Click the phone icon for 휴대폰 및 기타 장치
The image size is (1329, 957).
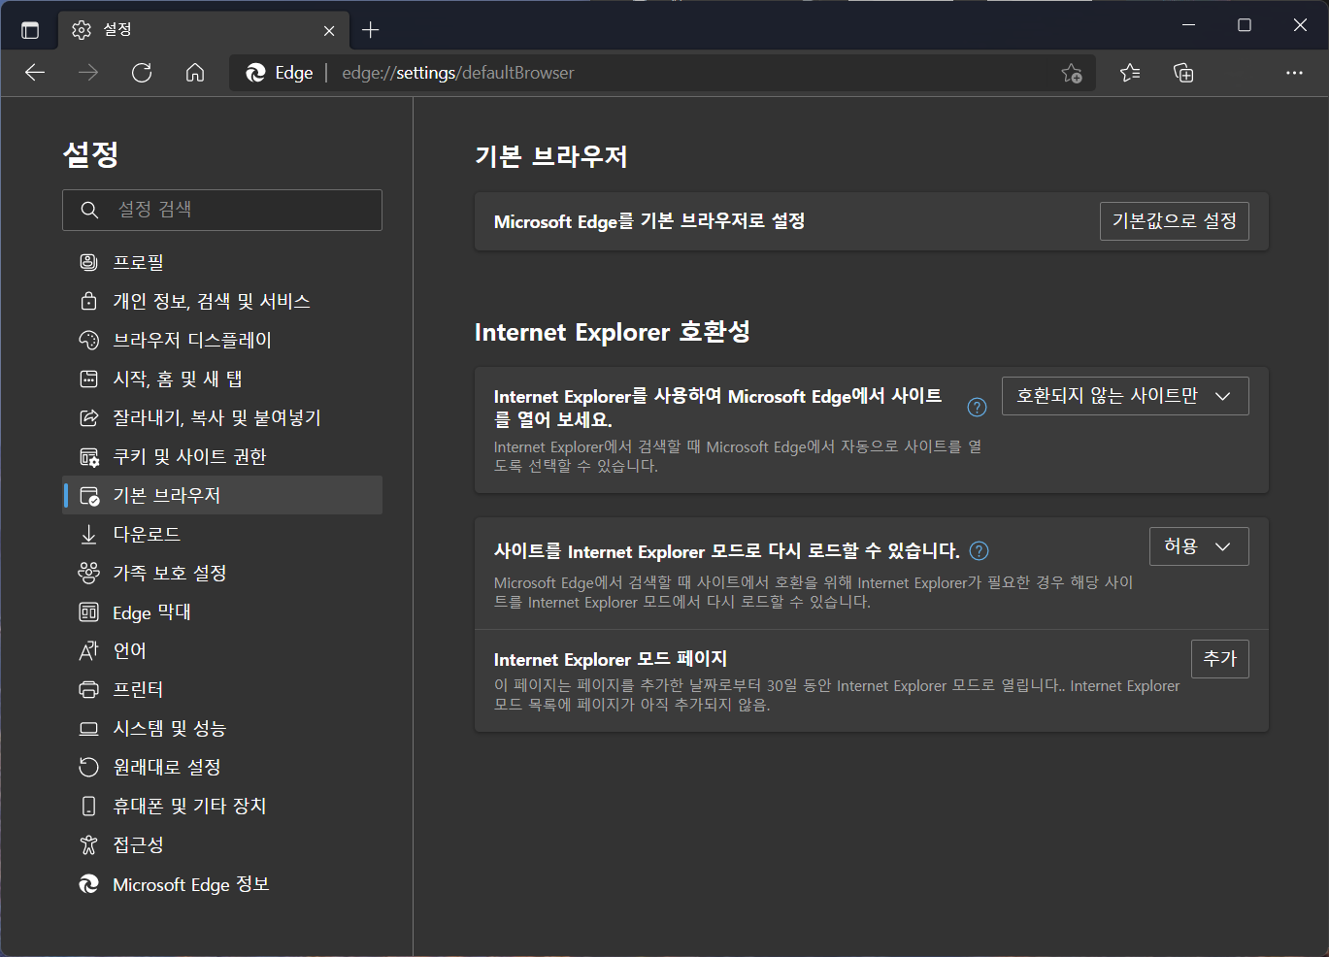tap(88, 806)
